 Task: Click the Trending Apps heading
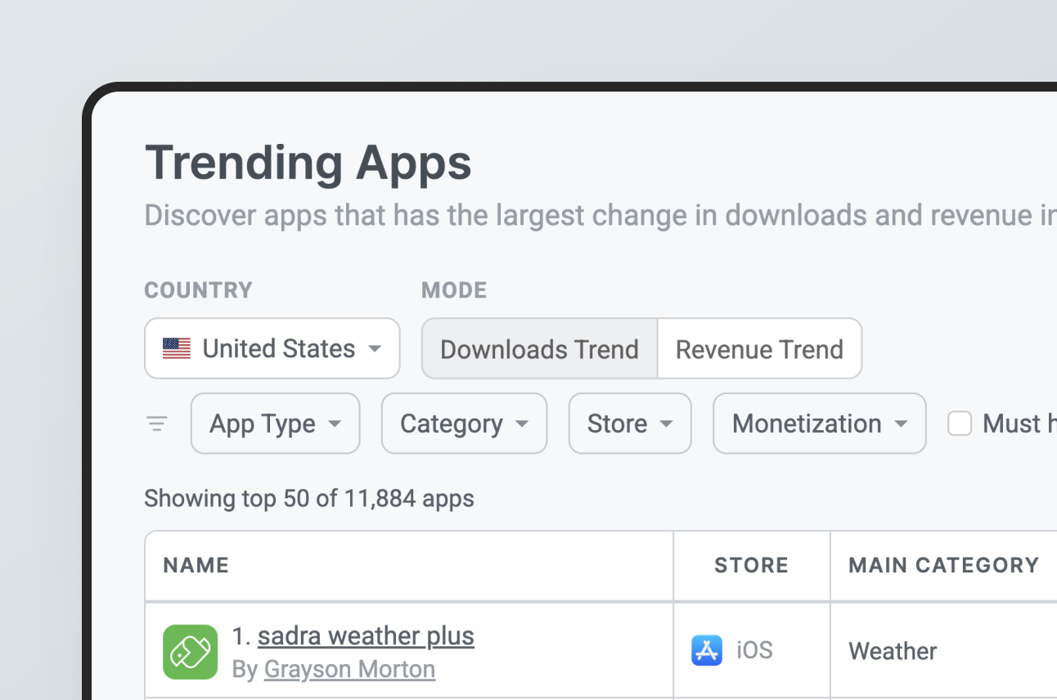(x=308, y=163)
